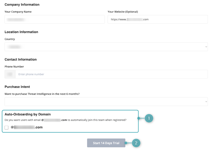Image resolution: width=220 pixels, height=155 pixels.
Task: Click the Your Website (Optional) label
Action: 123,12
